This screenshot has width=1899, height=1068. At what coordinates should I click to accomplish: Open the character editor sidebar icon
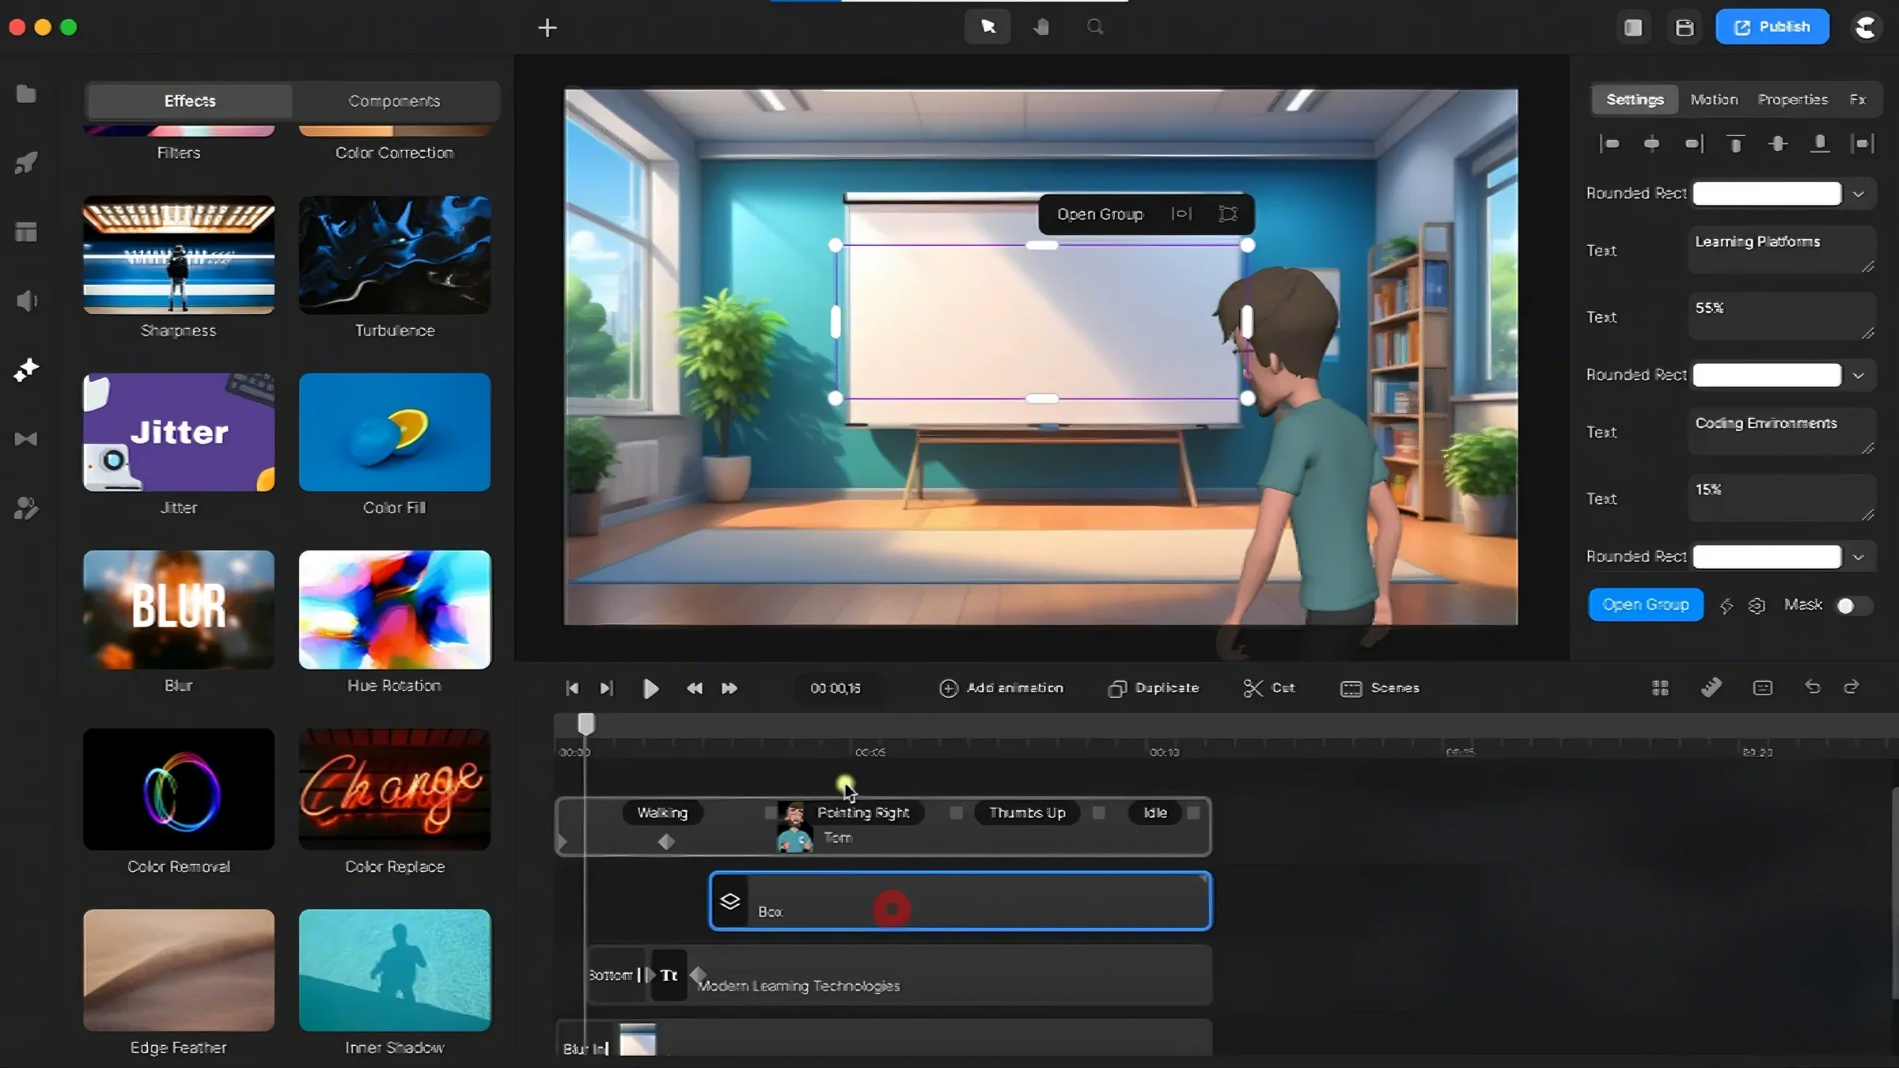coord(26,508)
